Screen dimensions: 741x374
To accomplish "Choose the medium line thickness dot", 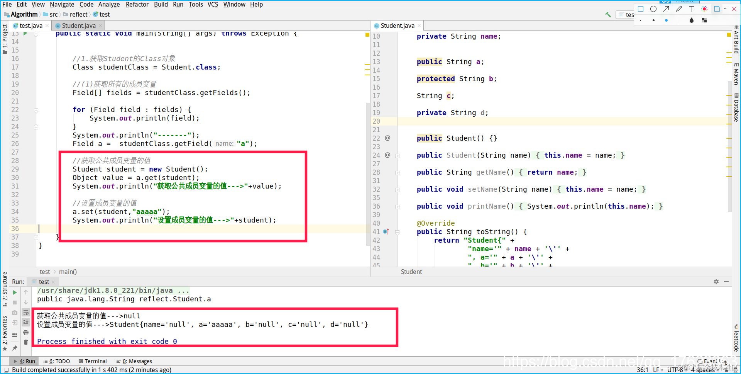I will [x=653, y=20].
